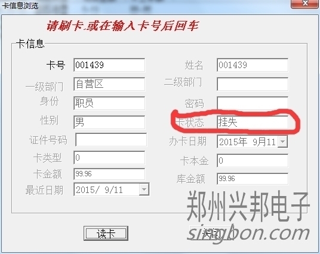The height and width of the screenshot is (254, 320).
Task: Click the 卡类型 field
Action: point(109,158)
